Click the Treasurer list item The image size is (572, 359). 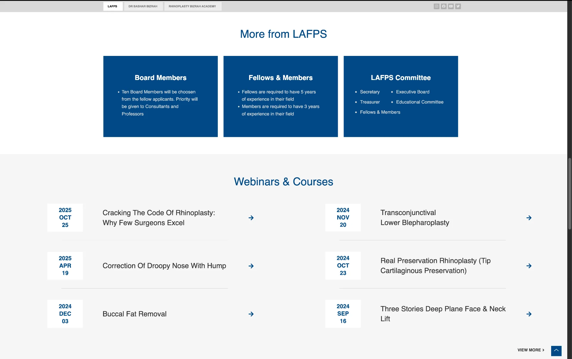click(x=370, y=102)
